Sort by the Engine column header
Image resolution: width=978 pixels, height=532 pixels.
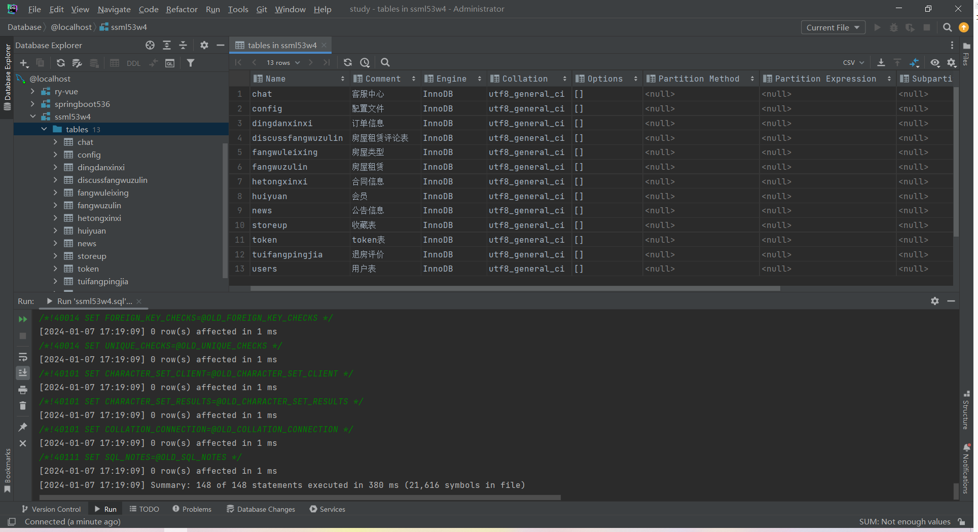[x=451, y=79]
